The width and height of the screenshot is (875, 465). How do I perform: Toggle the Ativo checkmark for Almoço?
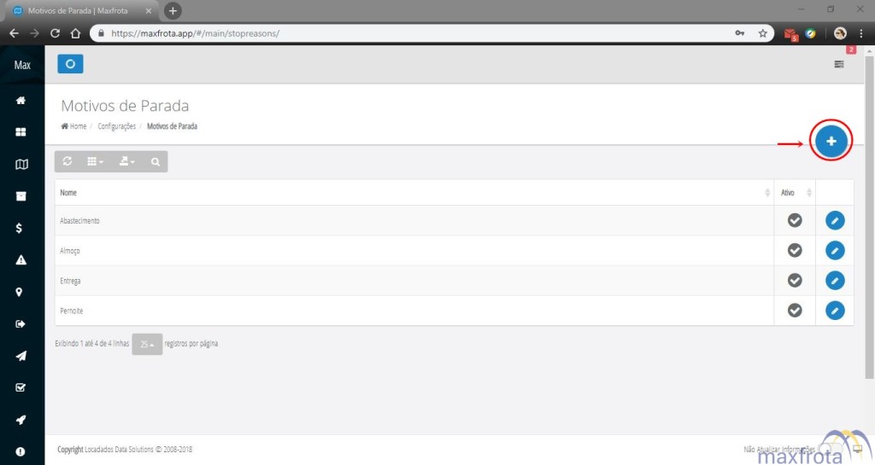click(795, 251)
